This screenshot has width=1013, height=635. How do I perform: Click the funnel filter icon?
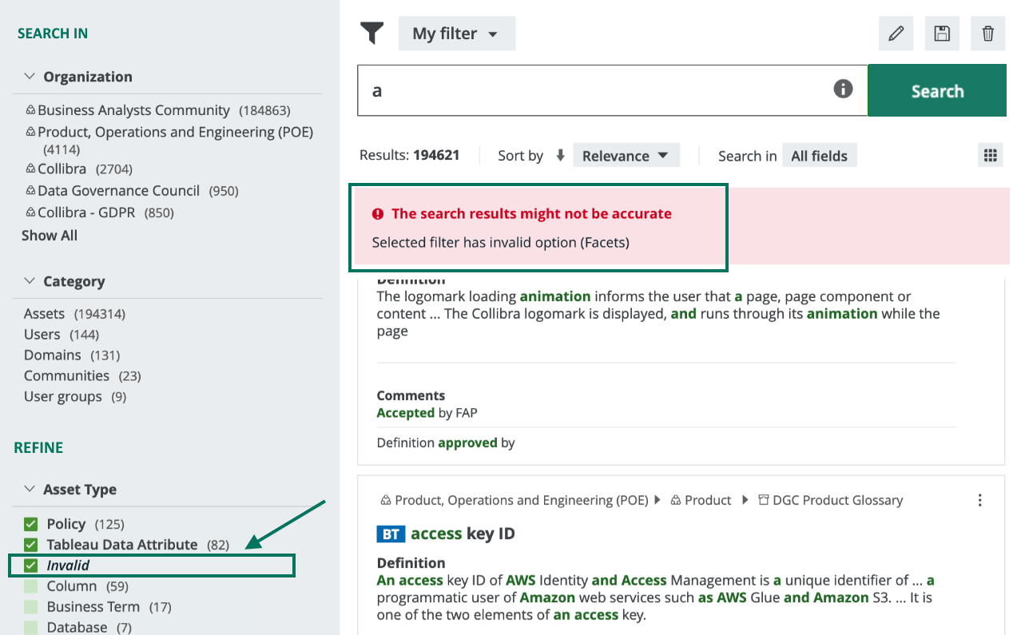coord(372,34)
